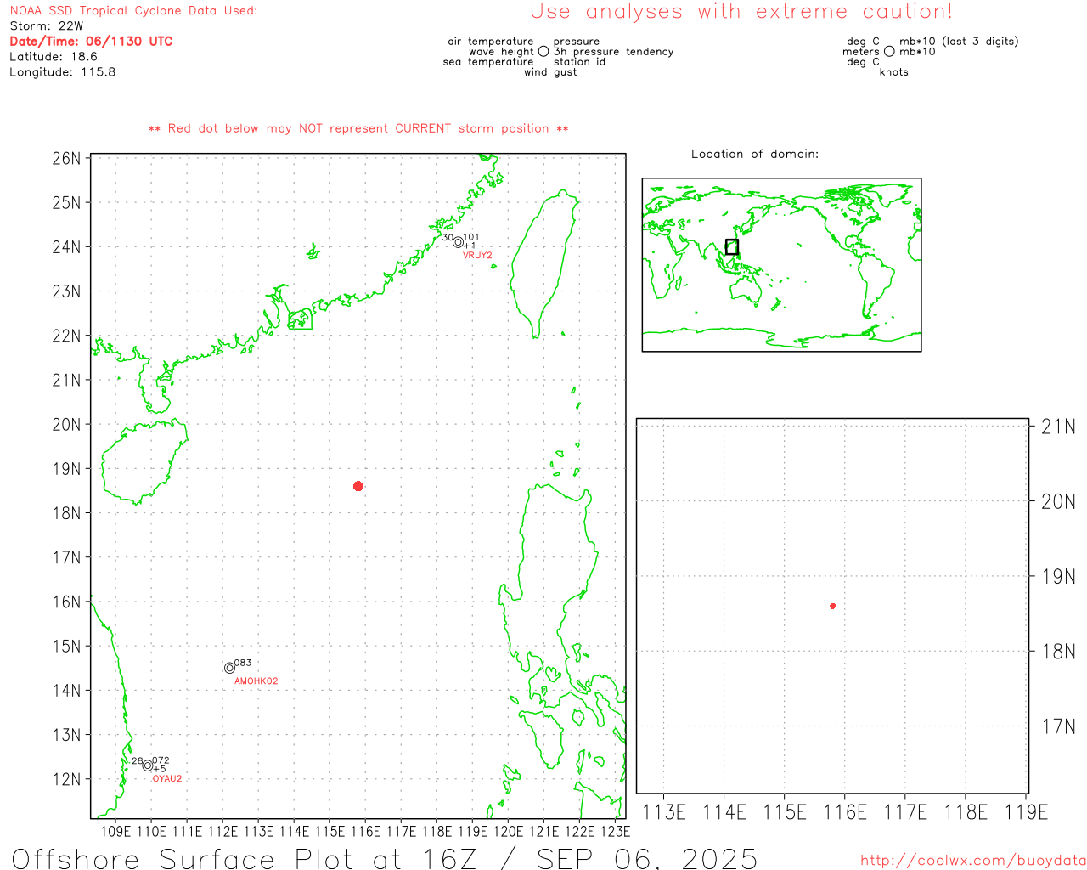Image resolution: width=1087 pixels, height=870 pixels.
Task: Click the OYAU2 station circle marker
Action: [148, 765]
